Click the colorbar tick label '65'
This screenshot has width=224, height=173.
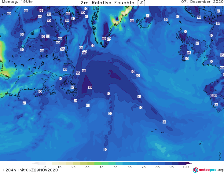(130, 167)
